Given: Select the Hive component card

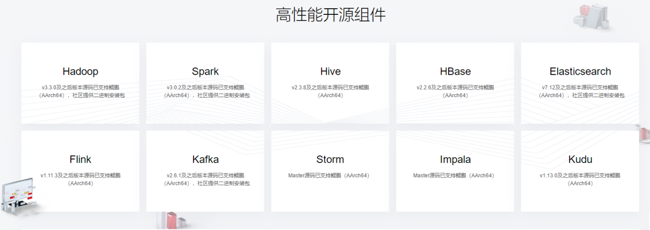Looking at the screenshot, I should pos(330,83).
